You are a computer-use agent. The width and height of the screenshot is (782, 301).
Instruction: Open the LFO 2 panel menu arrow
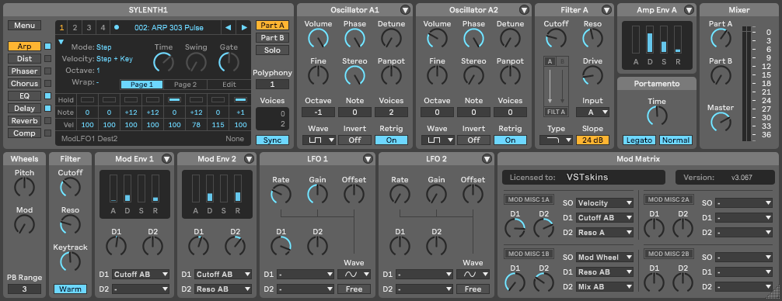coord(487,159)
